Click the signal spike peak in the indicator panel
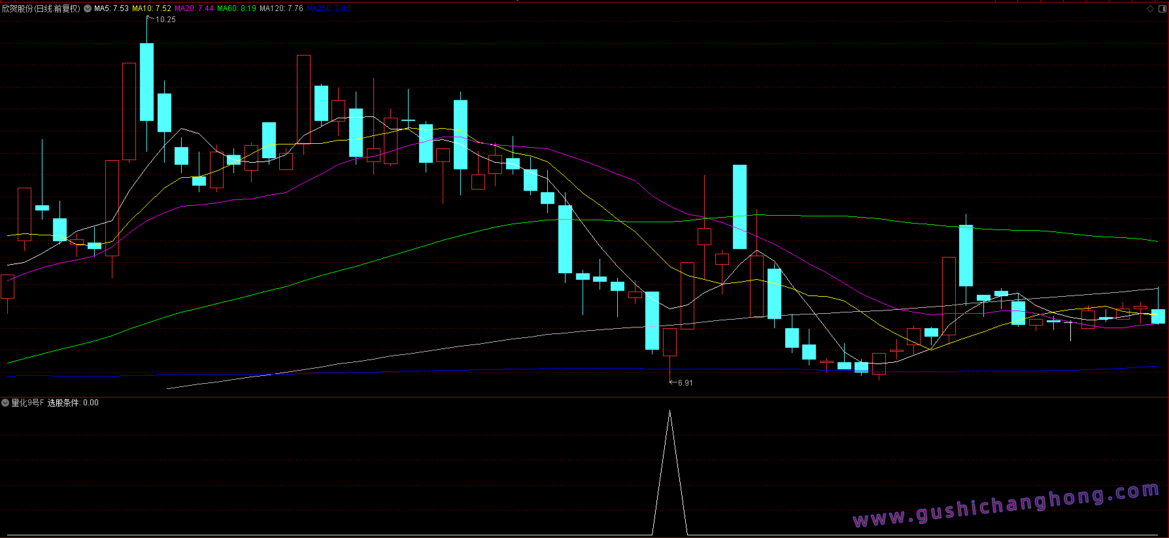This screenshot has width=1169, height=538. click(x=669, y=412)
